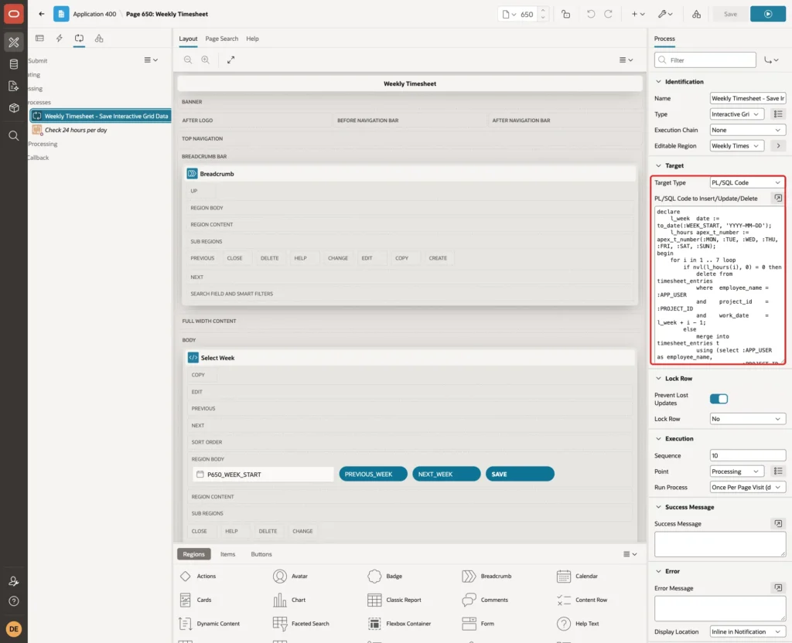
Task: Collapse the Lock Row section
Action: pos(658,379)
